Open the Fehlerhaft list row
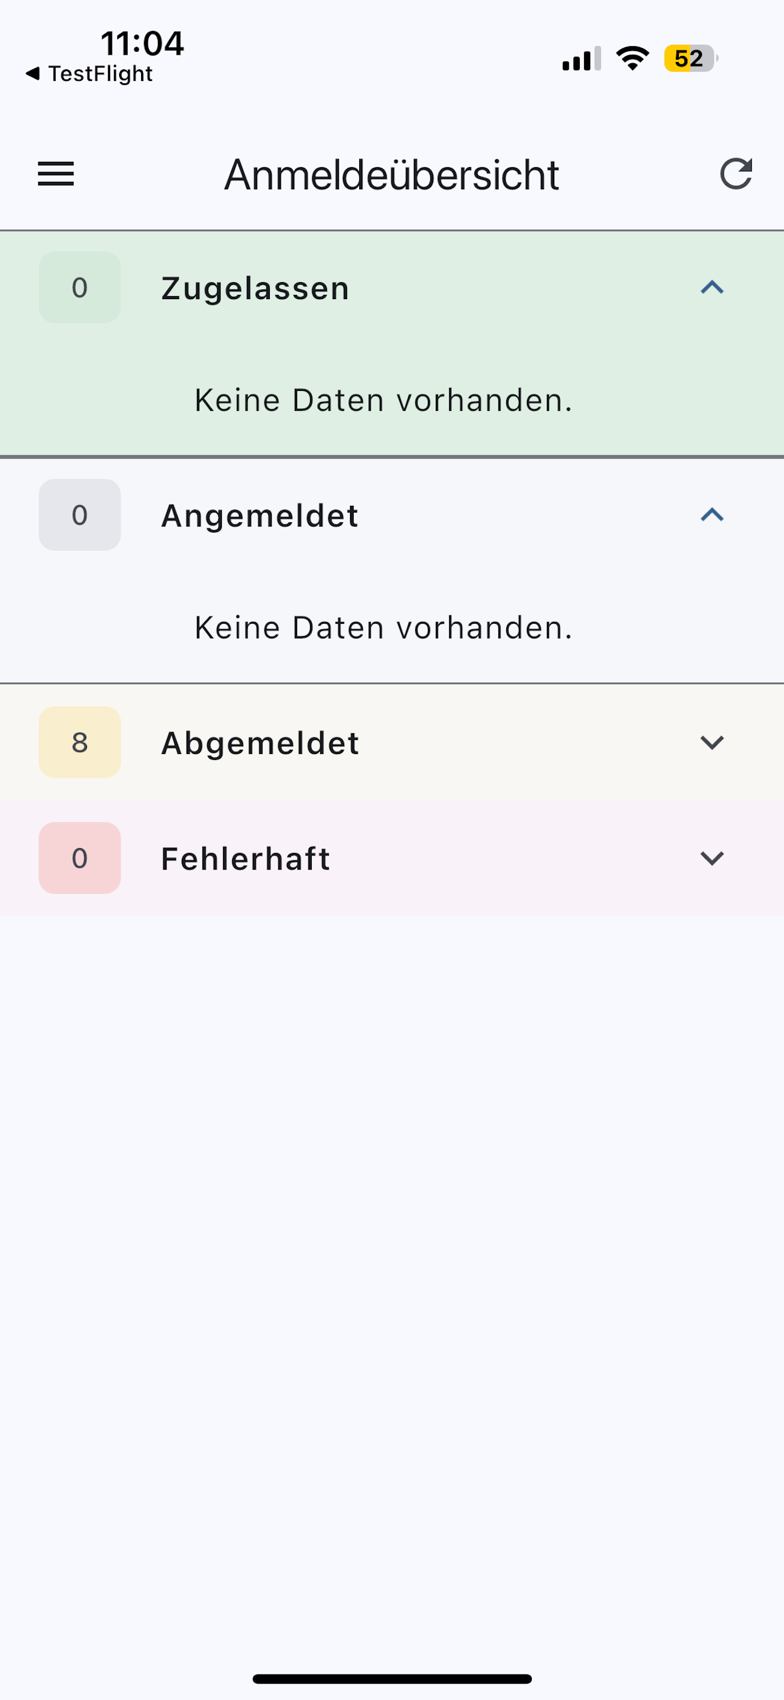This screenshot has height=1700, width=784. (392, 858)
